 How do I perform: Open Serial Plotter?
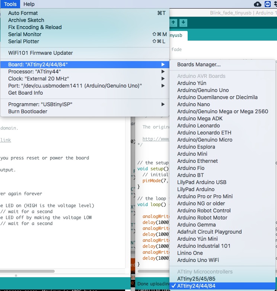[x=85, y=41]
